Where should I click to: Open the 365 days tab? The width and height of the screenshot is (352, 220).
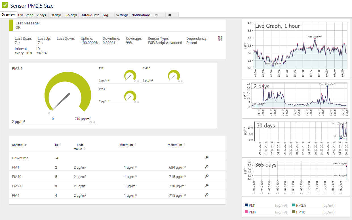tap(71, 15)
